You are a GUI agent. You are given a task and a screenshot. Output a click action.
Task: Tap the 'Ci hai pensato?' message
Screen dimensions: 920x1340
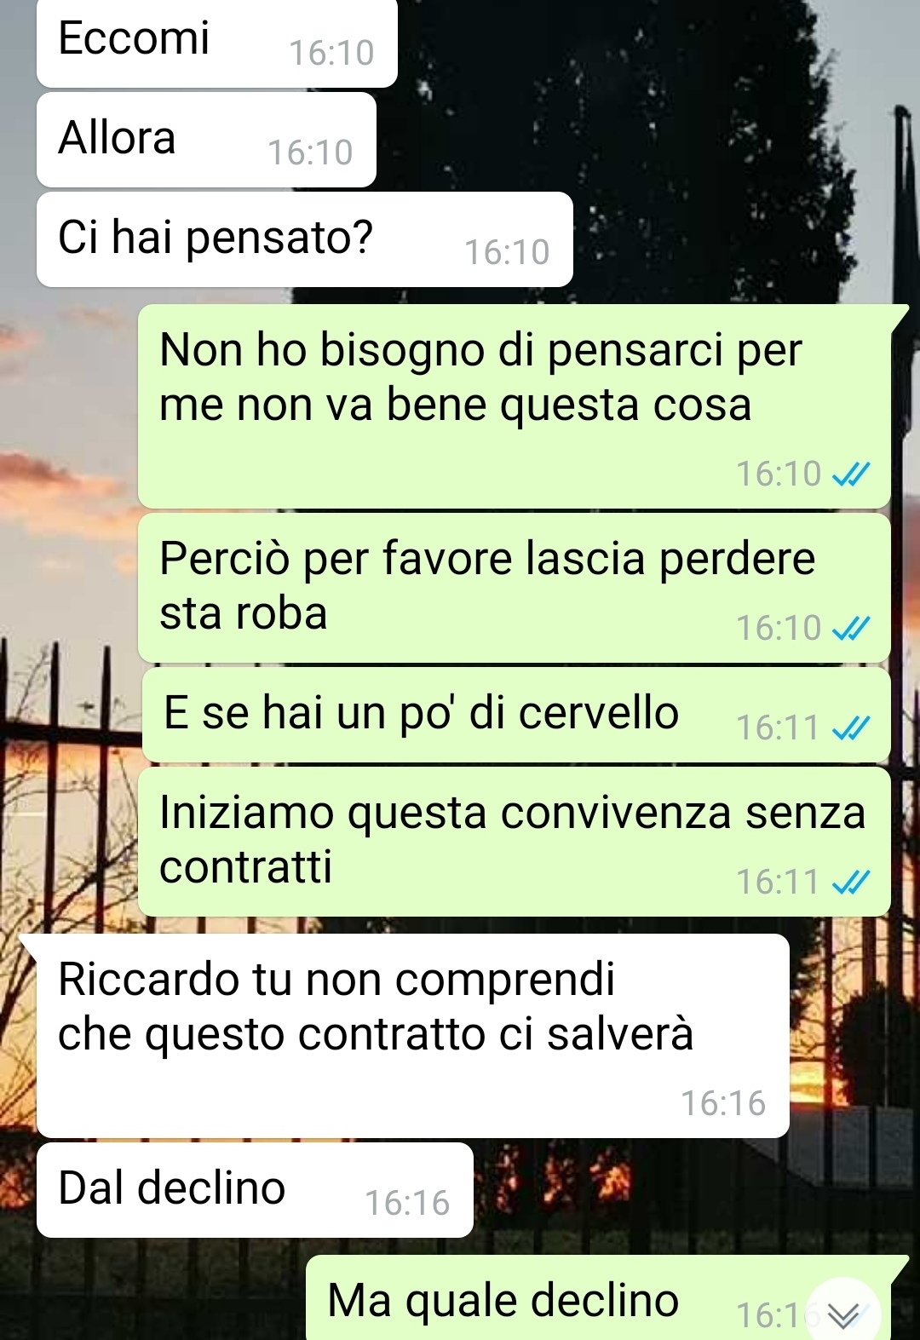305,239
